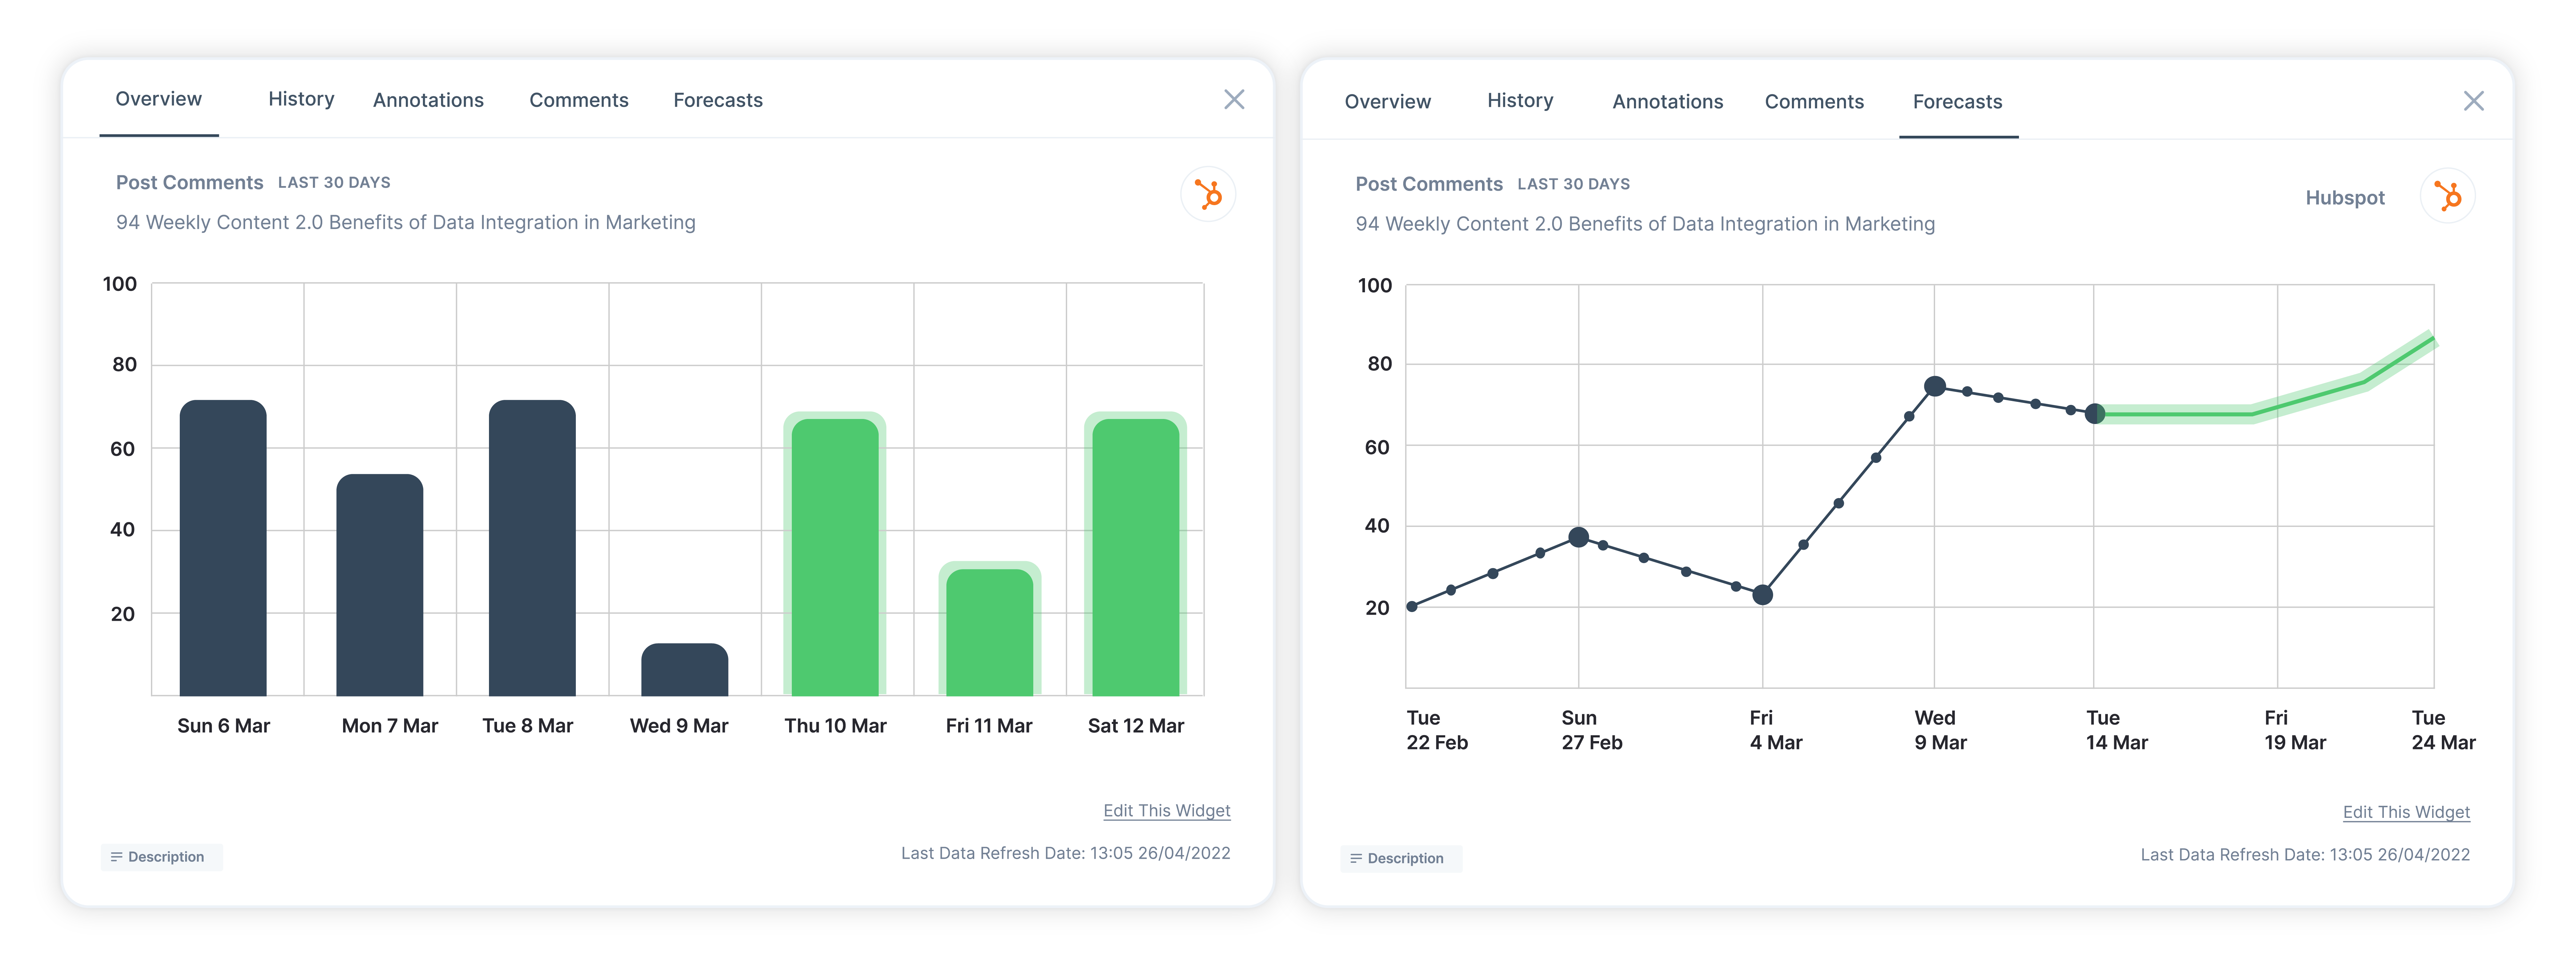Open History tab in left panel
This screenshot has height=963, width=2576.
click(301, 99)
